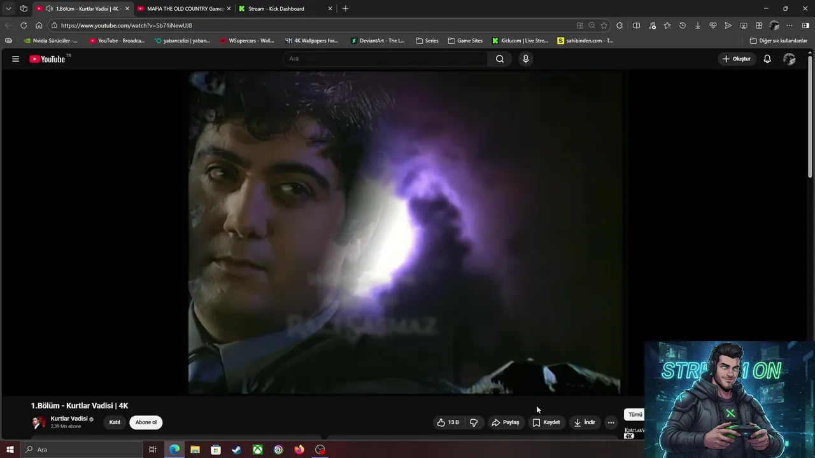Open the Series bookmarks folder

427,41
